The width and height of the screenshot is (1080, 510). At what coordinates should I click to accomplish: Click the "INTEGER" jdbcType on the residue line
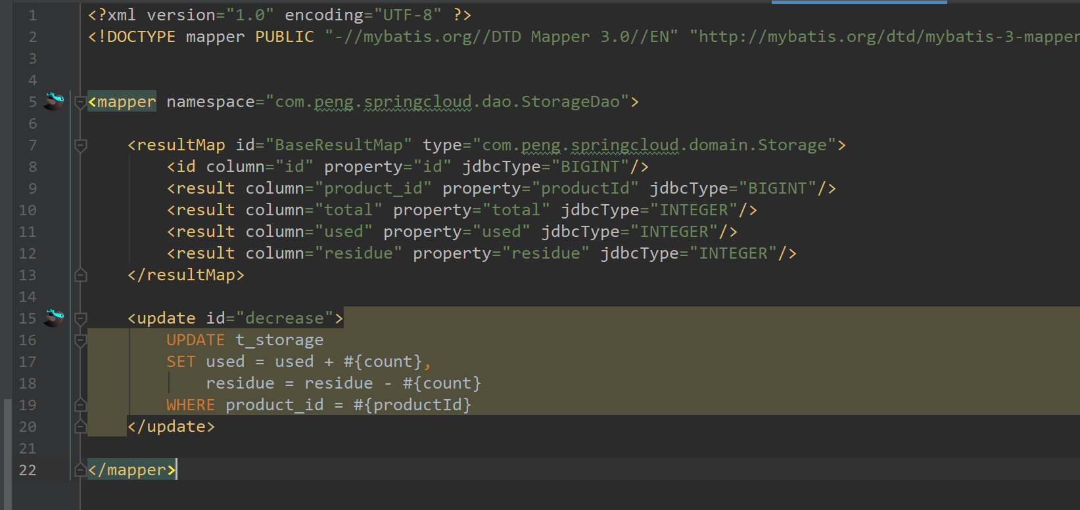[733, 253]
